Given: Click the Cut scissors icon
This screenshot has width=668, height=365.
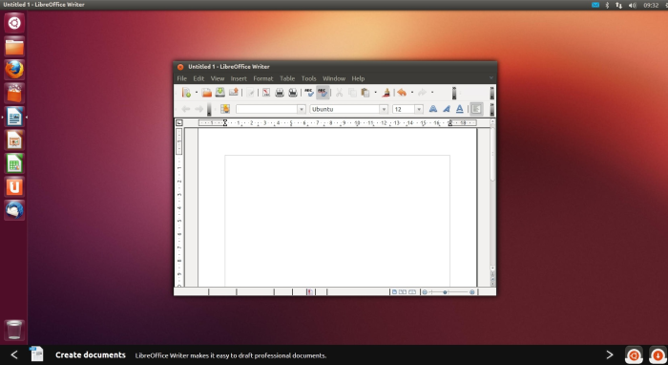Looking at the screenshot, I should [339, 92].
